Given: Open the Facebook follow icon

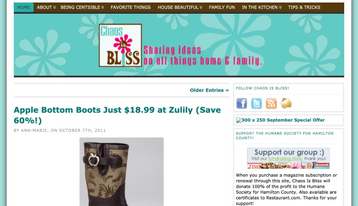Looking at the screenshot, I should (241, 103).
